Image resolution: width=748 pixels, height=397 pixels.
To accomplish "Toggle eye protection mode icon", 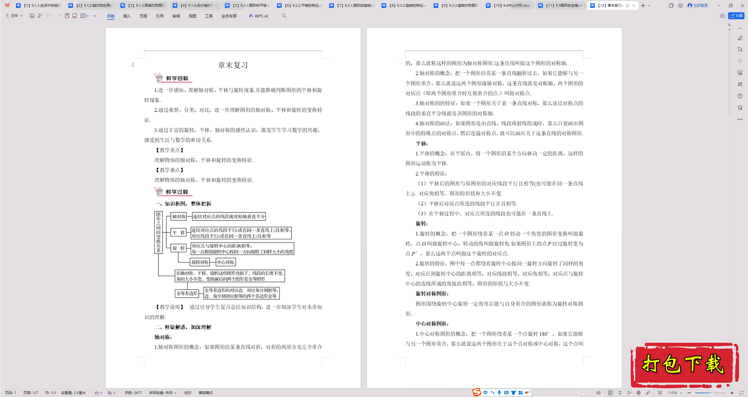I will [598, 393].
